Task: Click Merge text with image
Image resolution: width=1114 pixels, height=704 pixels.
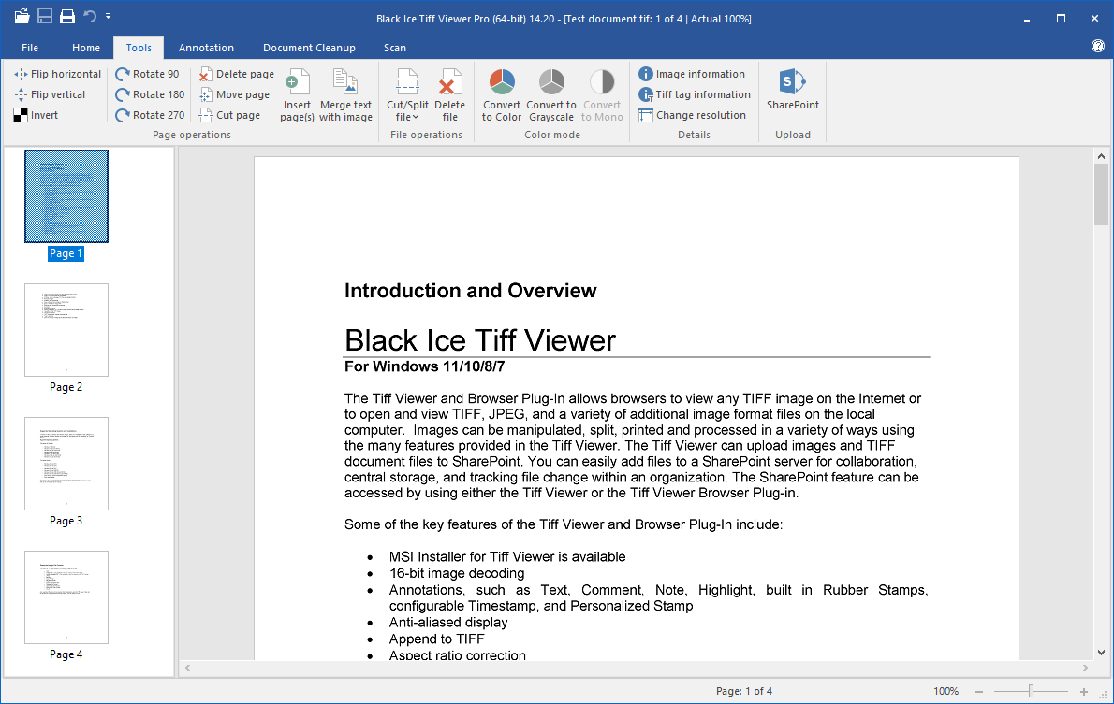Action: 345,95
